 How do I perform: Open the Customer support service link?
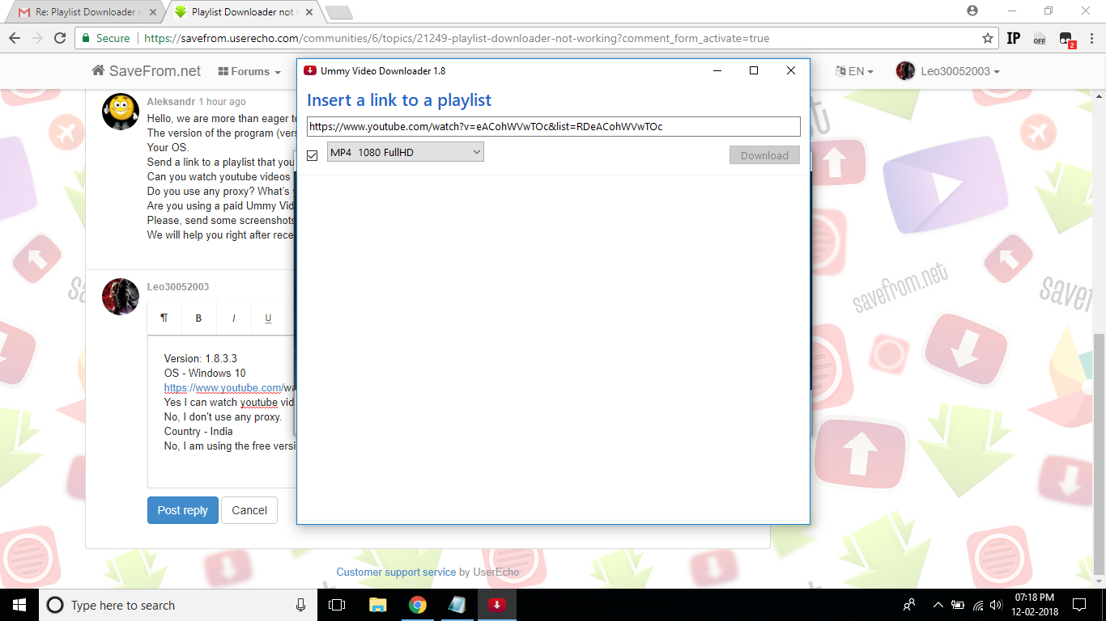click(x=396, y=572)
